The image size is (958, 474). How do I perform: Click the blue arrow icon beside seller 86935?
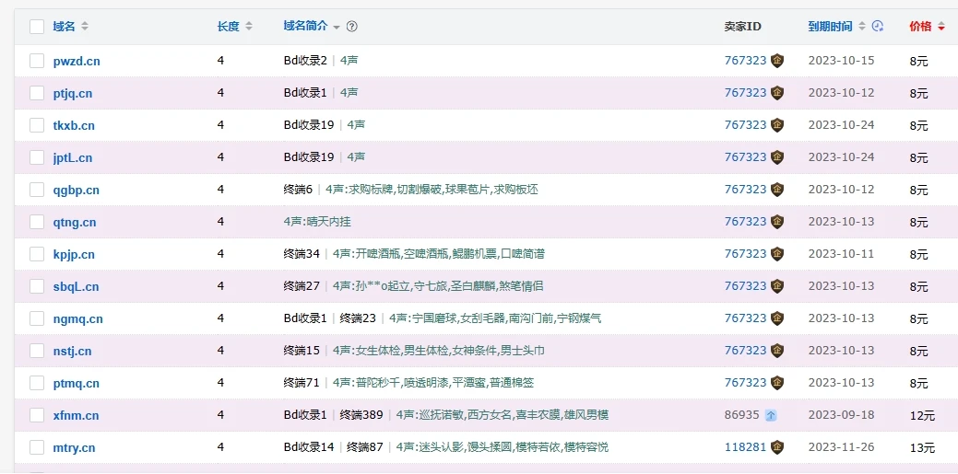coord(771,415)
